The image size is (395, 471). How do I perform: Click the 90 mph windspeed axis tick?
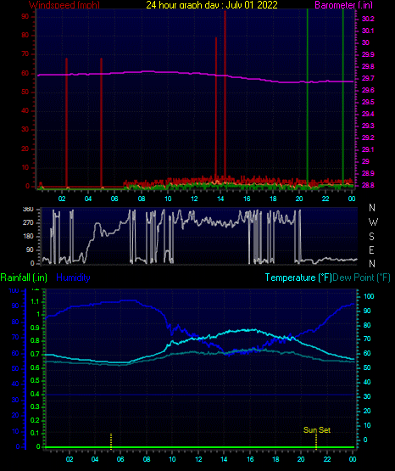click(x=25, y=16)
